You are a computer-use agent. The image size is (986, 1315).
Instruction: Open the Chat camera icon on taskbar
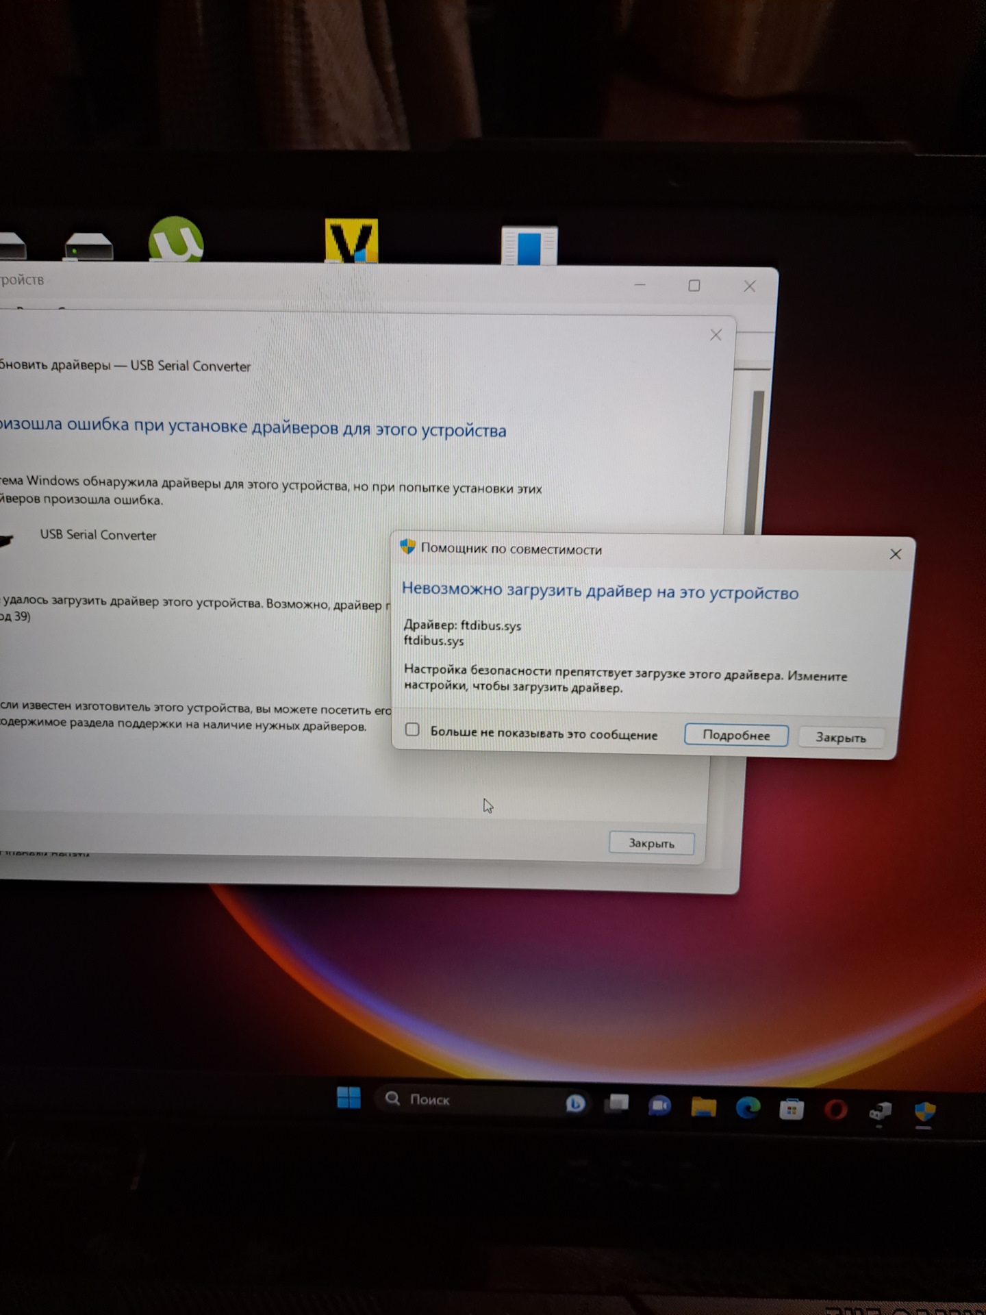pos(659,1105)
